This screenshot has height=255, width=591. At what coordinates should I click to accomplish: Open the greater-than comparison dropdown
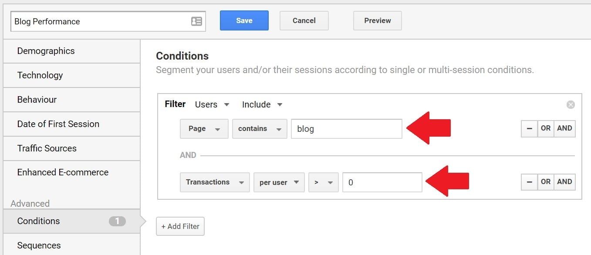point(323,182)
